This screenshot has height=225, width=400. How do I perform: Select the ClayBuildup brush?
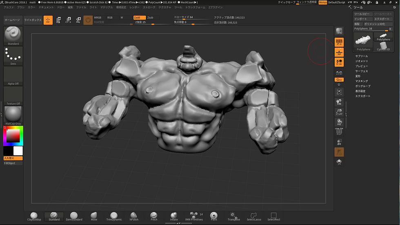tap(34, 216)
